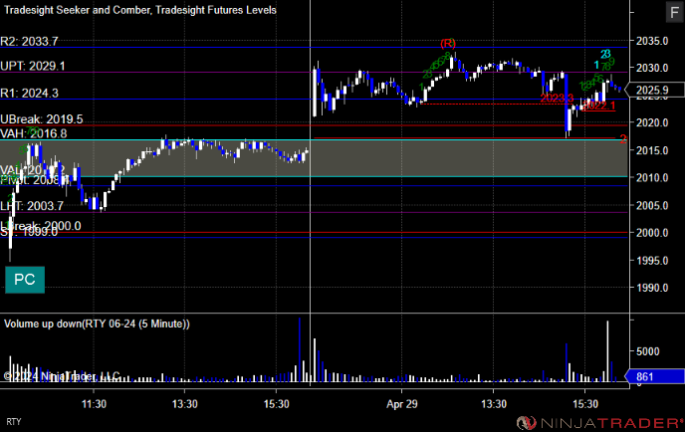Click the red 2023.3 price annotation
Image resolution: width=685 pixels, height=432 pixels.
click(557, 98)
